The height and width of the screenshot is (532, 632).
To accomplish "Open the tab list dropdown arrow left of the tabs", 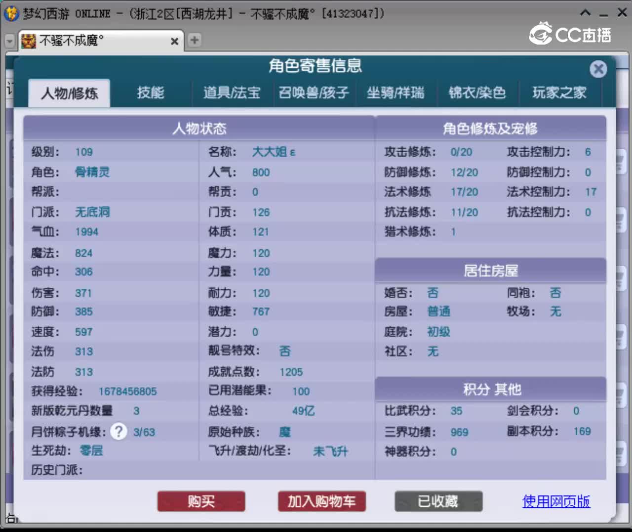I will 9,41.
